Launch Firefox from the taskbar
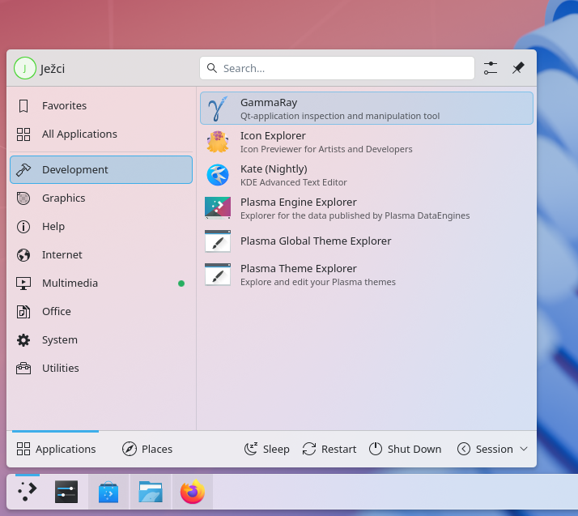Image resolution: width=578 pixels, height=516 pixels. [193, 492]
